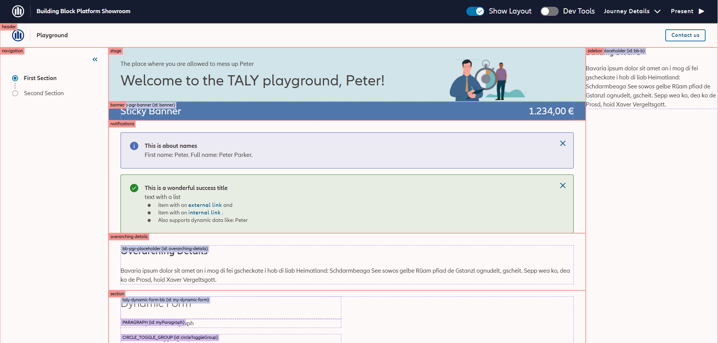Expand the Journey Details dropdown
The width and height of the screenshot is (718, 343).
[x=632, y=11]
